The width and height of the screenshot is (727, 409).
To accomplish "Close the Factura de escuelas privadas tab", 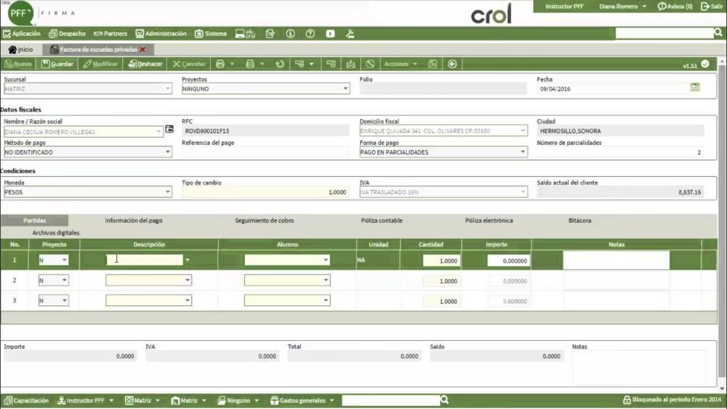I will click(x=143, y=50).
